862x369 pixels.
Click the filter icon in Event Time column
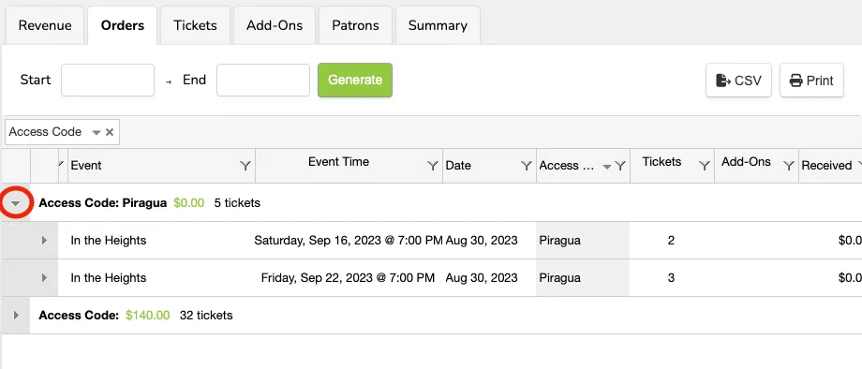click(433, 166)
